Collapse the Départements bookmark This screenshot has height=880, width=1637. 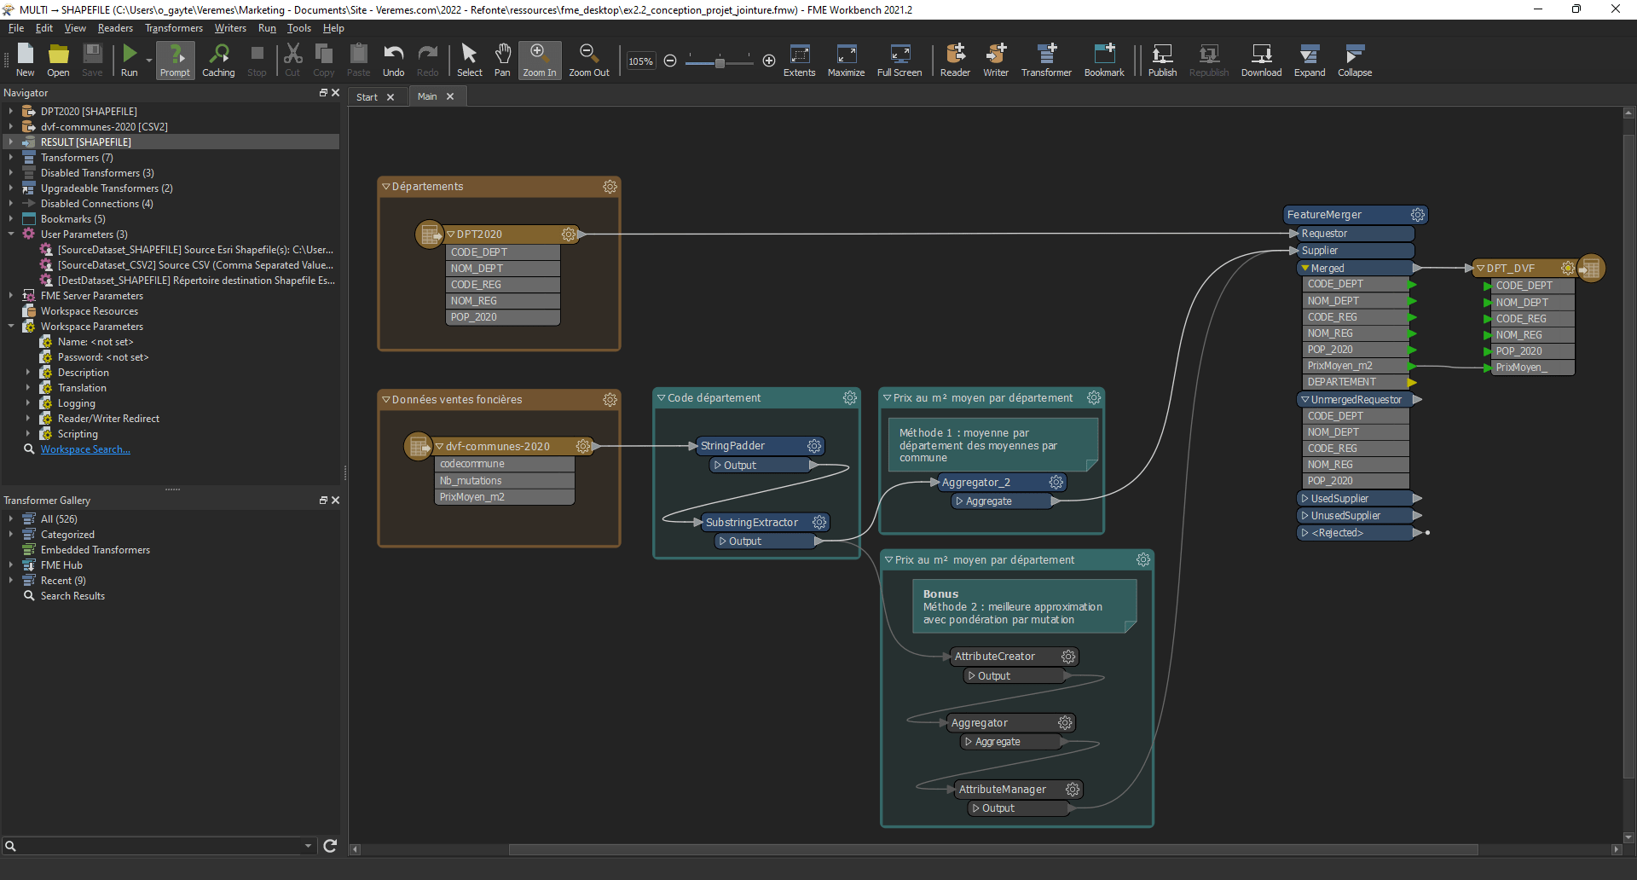(x=386, y=187)
